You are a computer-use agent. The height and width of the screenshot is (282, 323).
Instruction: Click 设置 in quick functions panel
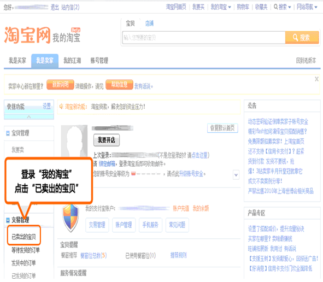click(47, 106)
